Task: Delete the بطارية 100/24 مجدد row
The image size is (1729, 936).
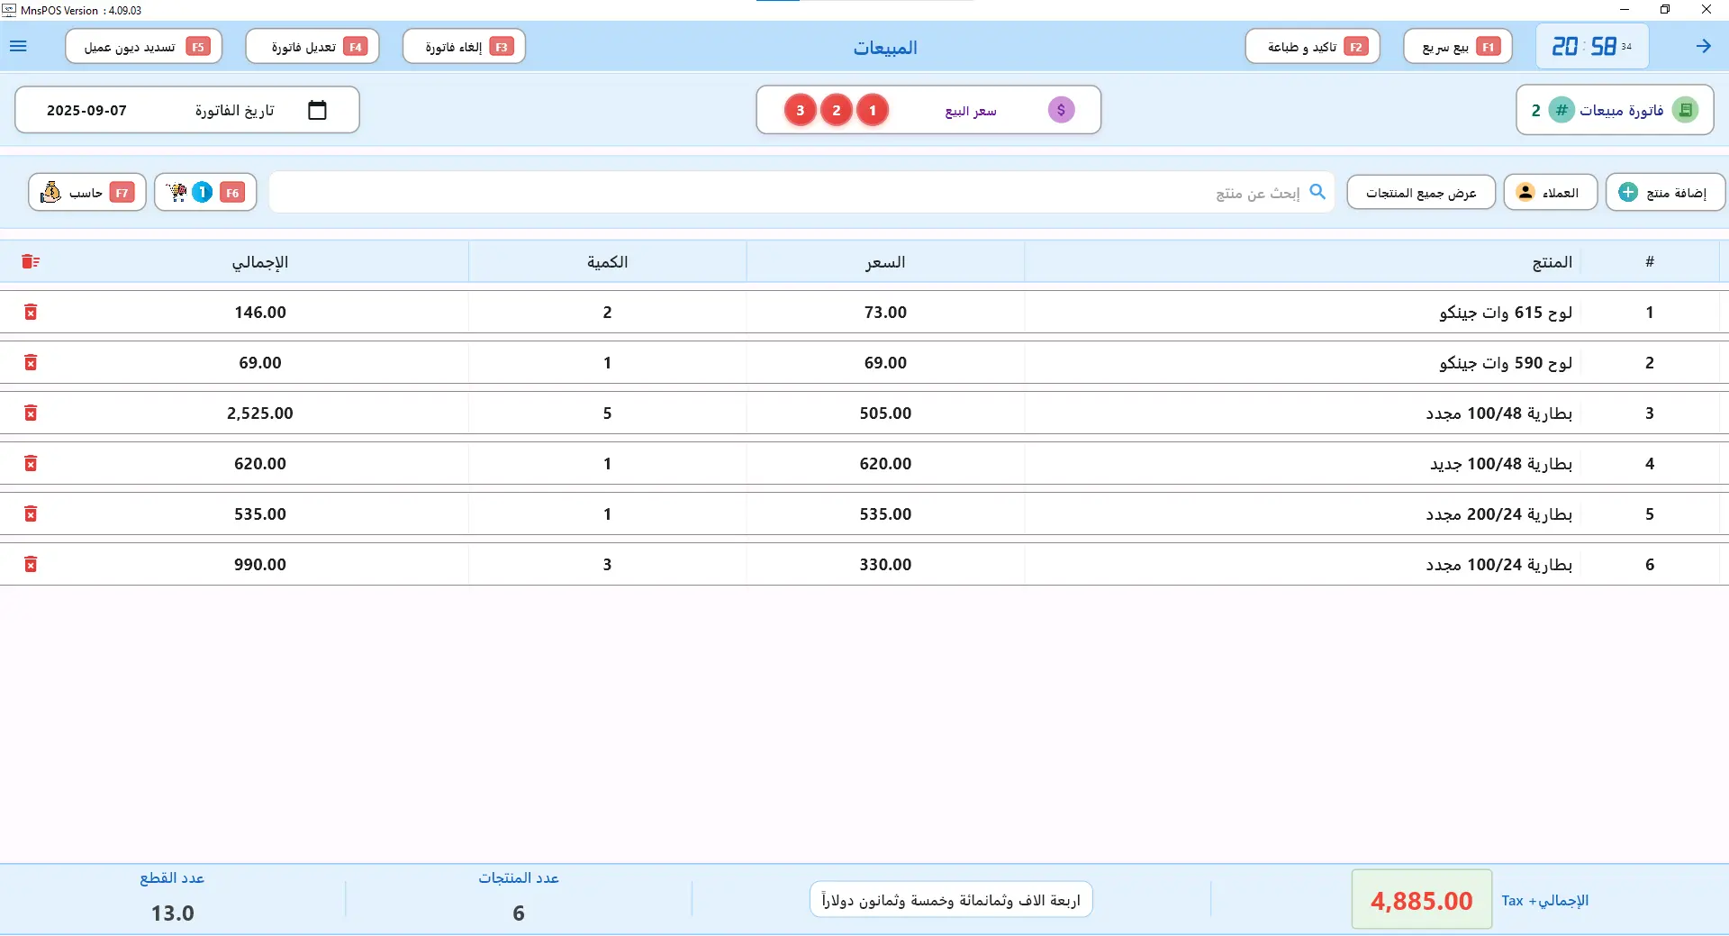Action: (x=31, y=564)
